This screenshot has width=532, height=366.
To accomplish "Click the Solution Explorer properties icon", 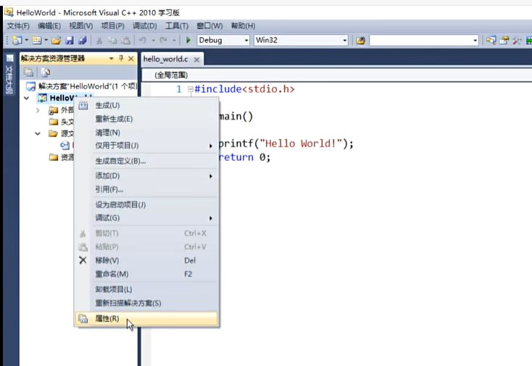I will [x=28, y=72].
